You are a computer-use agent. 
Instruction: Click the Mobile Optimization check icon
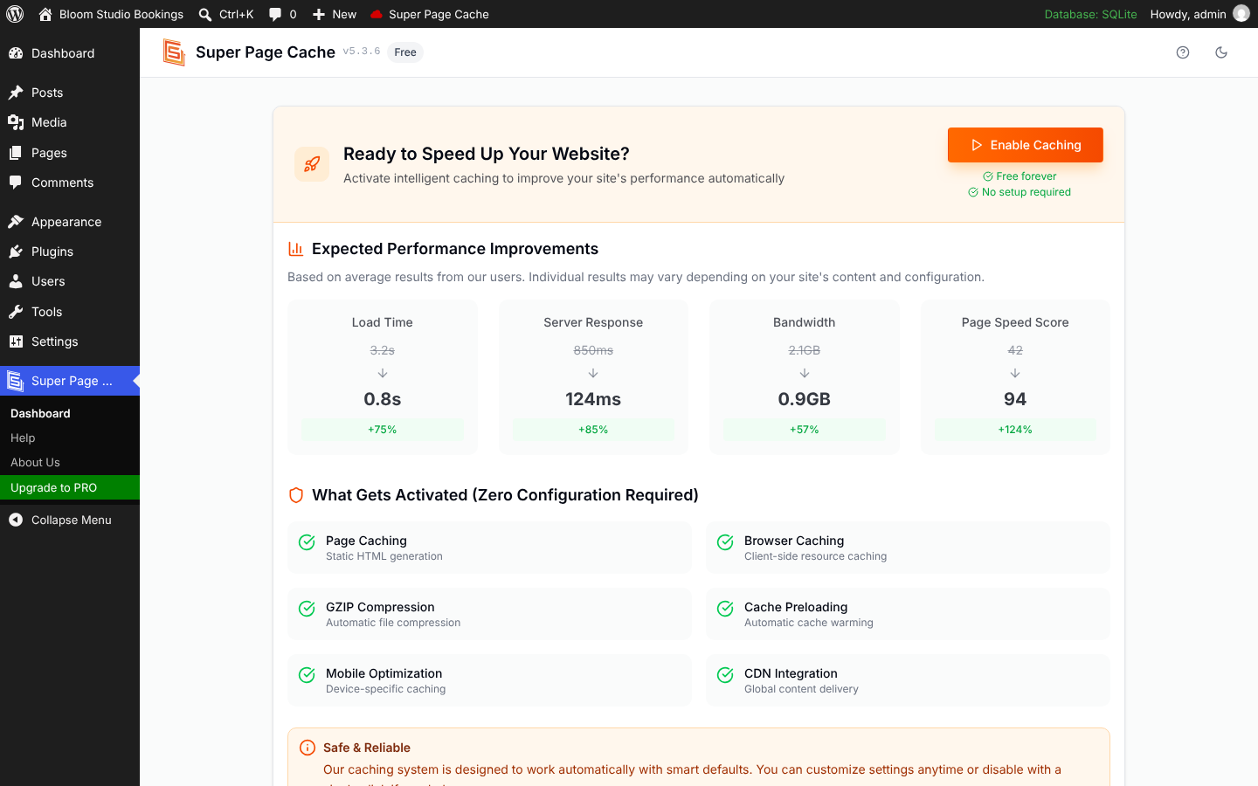pyautogui.click(x=307, y=675)
